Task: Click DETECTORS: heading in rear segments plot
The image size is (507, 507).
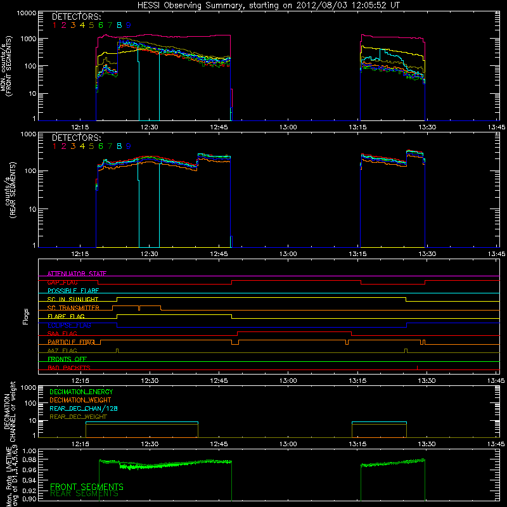Action: [77, 138]
